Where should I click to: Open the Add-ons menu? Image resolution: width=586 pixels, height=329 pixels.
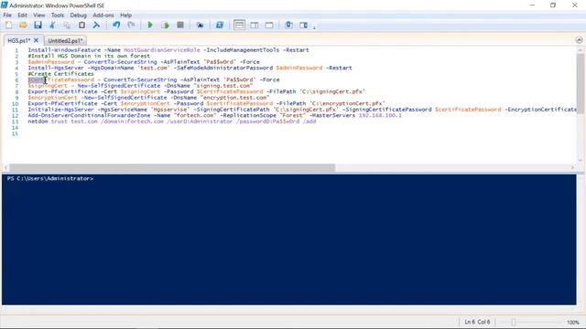[x=103, y=16]
